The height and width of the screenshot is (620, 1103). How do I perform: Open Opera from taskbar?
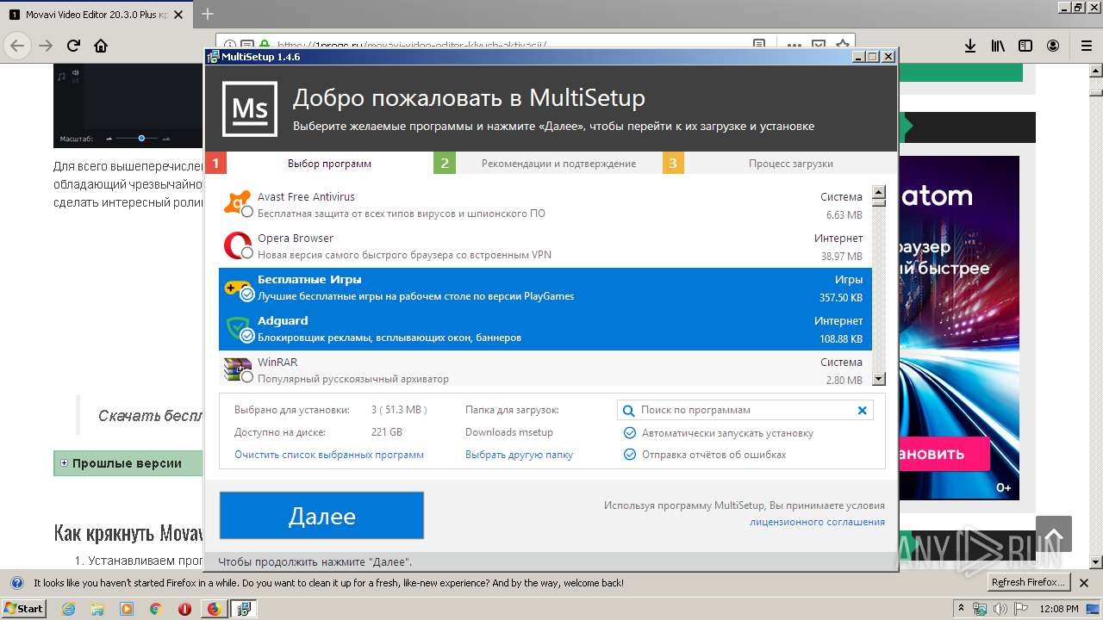pyautogui.click(x=184, y=609)
